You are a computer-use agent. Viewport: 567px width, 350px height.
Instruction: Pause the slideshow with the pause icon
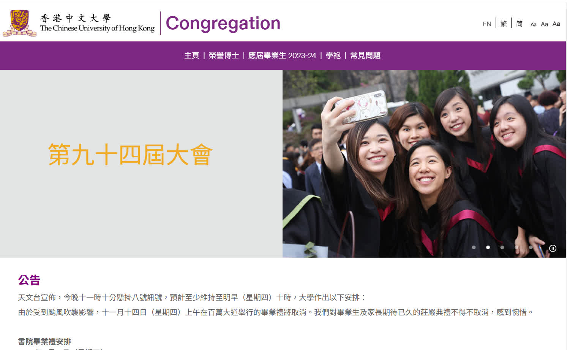[x=553, y=248]
